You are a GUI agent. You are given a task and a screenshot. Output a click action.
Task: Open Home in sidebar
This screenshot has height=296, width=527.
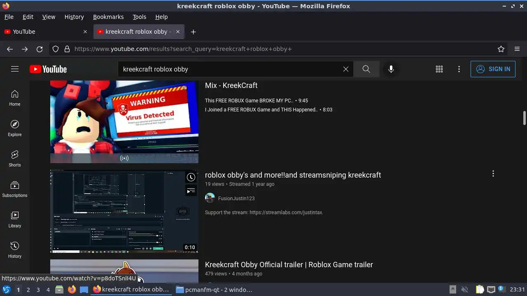tap(15, 98)
